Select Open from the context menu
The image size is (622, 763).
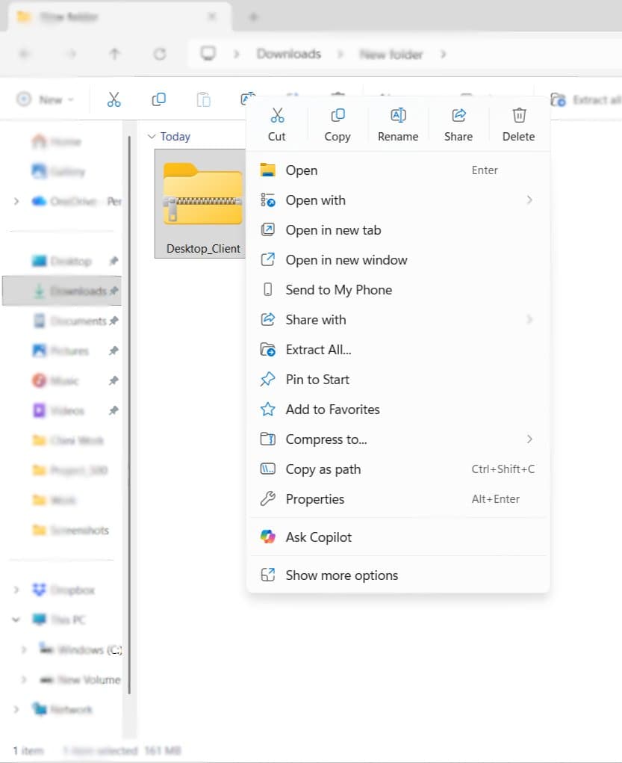(398, 170)
